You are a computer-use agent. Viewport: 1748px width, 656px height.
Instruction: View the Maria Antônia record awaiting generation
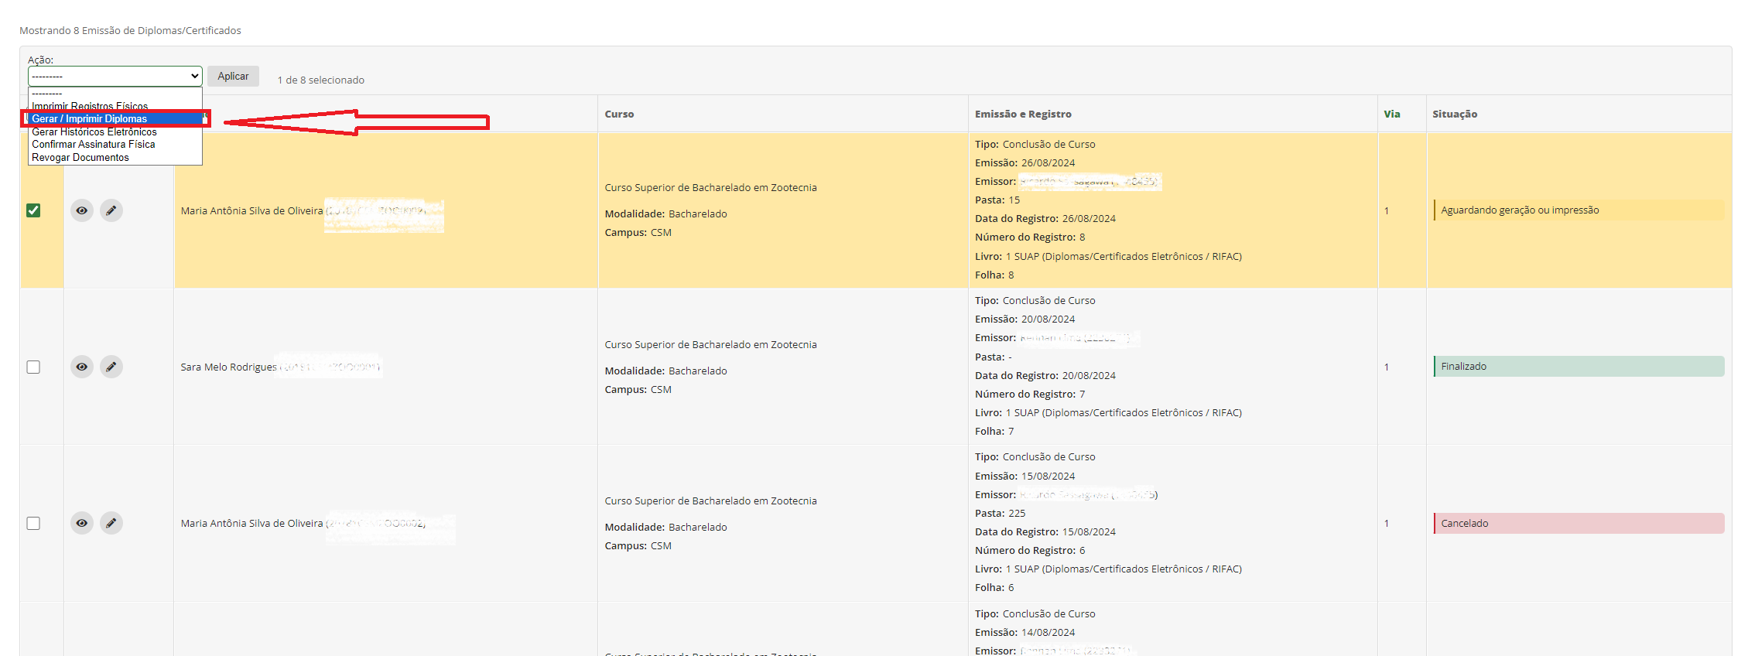point(82,210)
